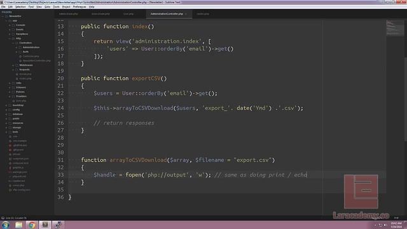Expand the Listeners folder

point(10,88)
